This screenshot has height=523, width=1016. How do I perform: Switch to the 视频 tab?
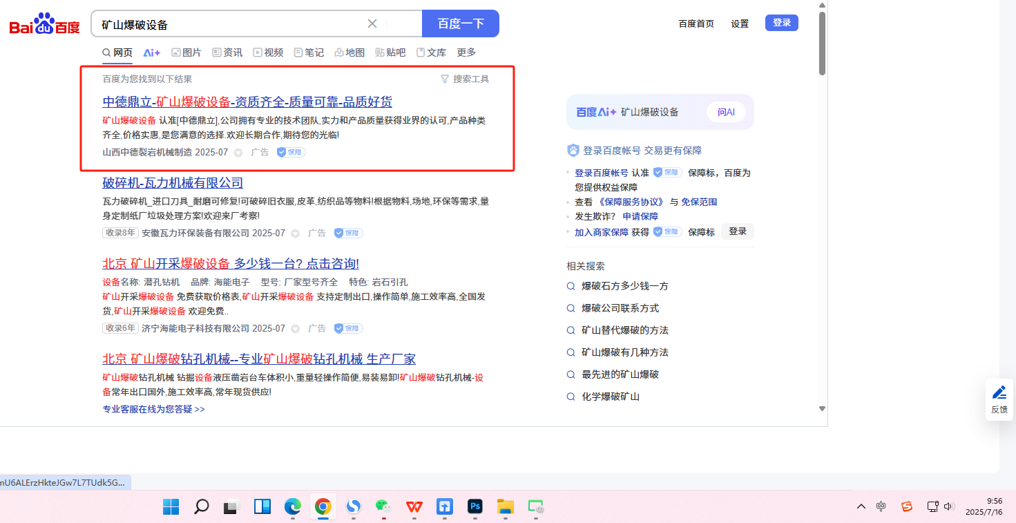click(268, 53)
